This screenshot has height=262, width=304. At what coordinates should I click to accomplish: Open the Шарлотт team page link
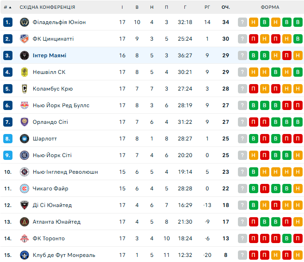[x=45, y=139]
